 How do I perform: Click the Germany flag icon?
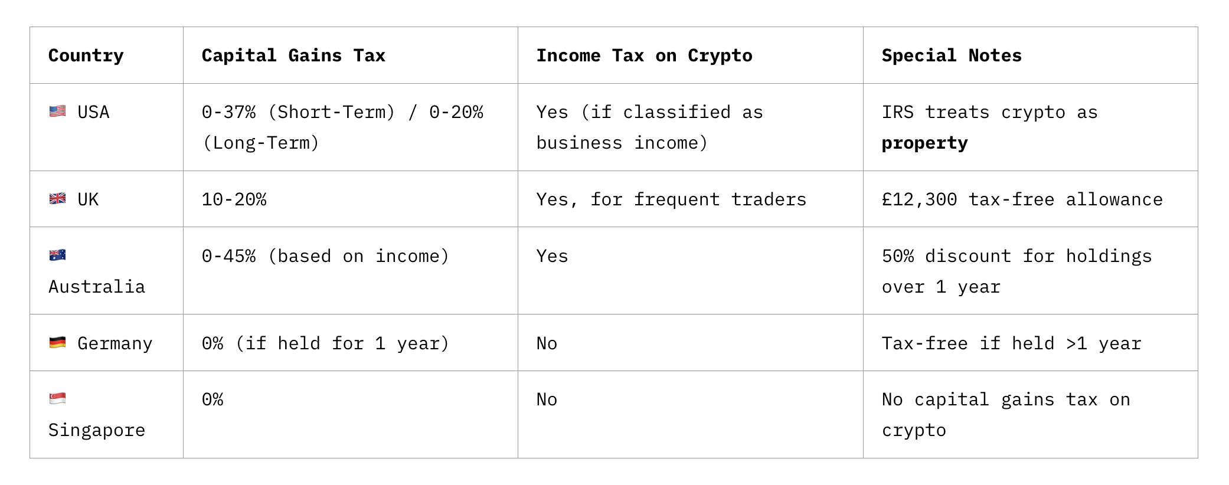(x=57, y=343)
